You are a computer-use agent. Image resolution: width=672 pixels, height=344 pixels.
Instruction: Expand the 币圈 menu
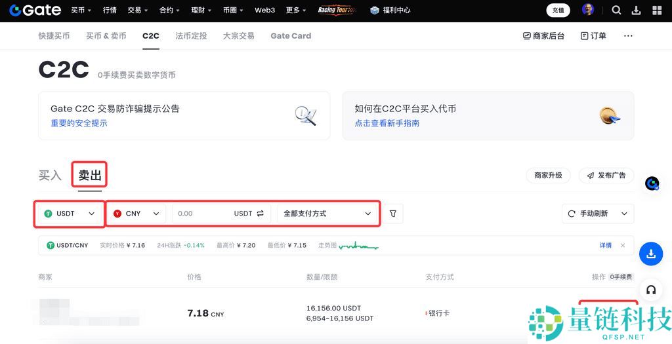point(233,10)
